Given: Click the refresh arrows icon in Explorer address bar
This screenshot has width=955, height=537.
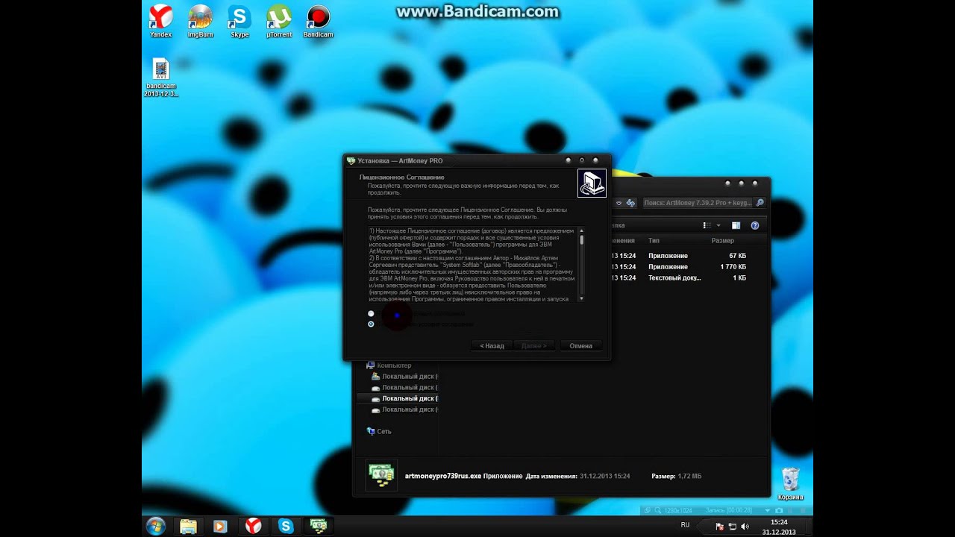Looking at the screenshot, I should 630,203.
